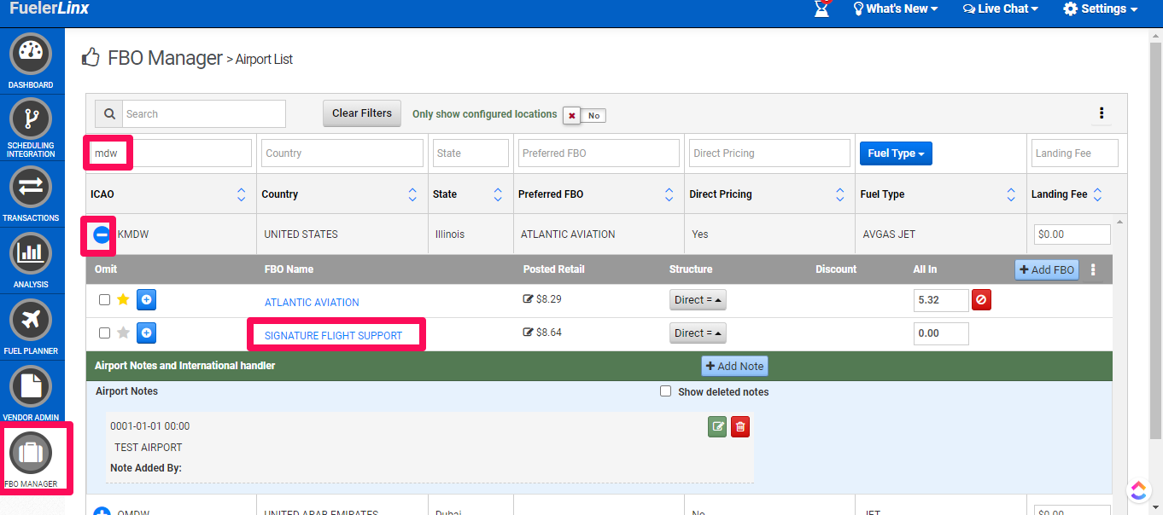Open the Live Chat menu
This screenshot has width=1163, height=515.
point(1000,9)
